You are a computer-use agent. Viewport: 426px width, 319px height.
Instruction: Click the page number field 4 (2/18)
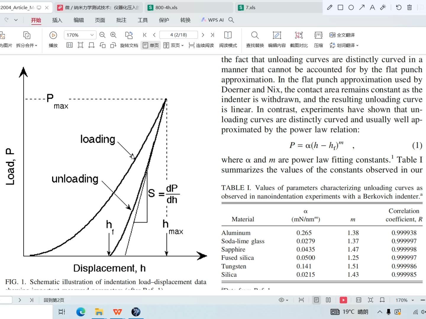(178, 35)
